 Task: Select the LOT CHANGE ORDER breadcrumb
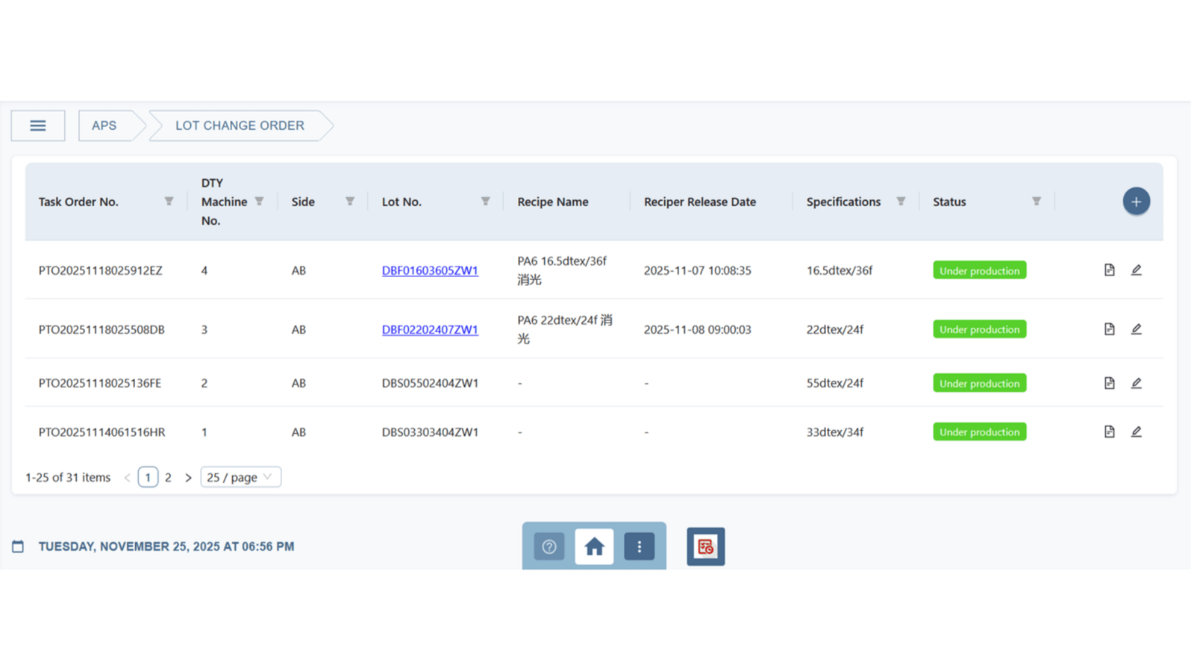pyautogui.click(x=240, y=125)
